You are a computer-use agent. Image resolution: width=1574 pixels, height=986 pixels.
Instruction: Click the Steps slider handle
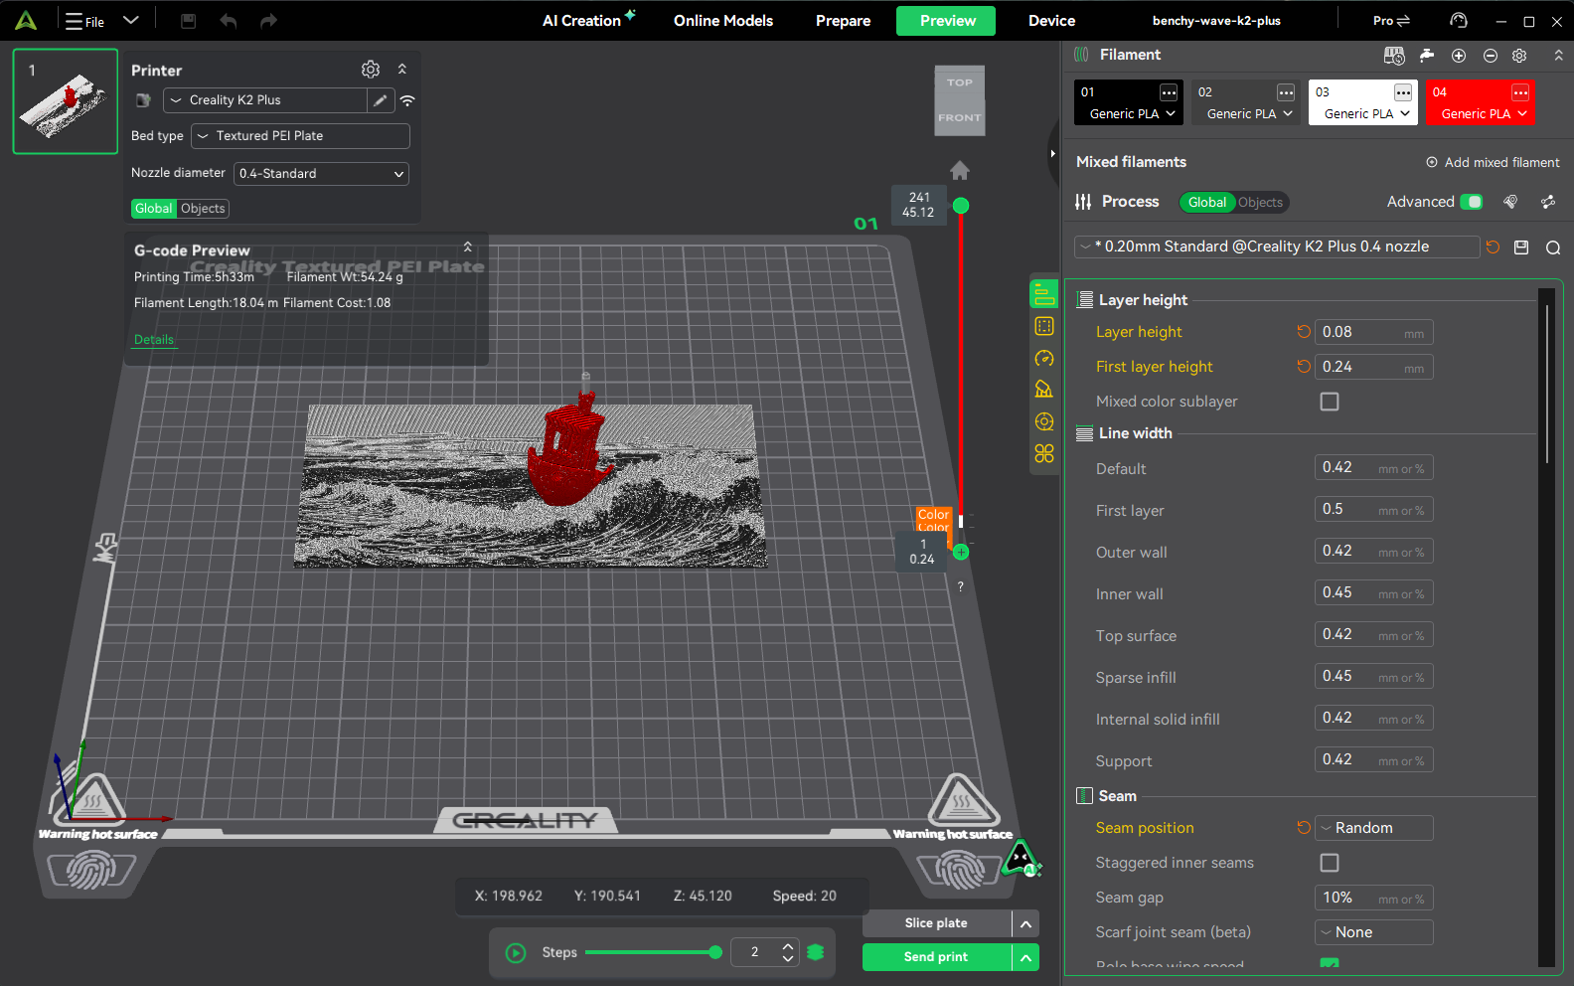(x=715, y=952)
